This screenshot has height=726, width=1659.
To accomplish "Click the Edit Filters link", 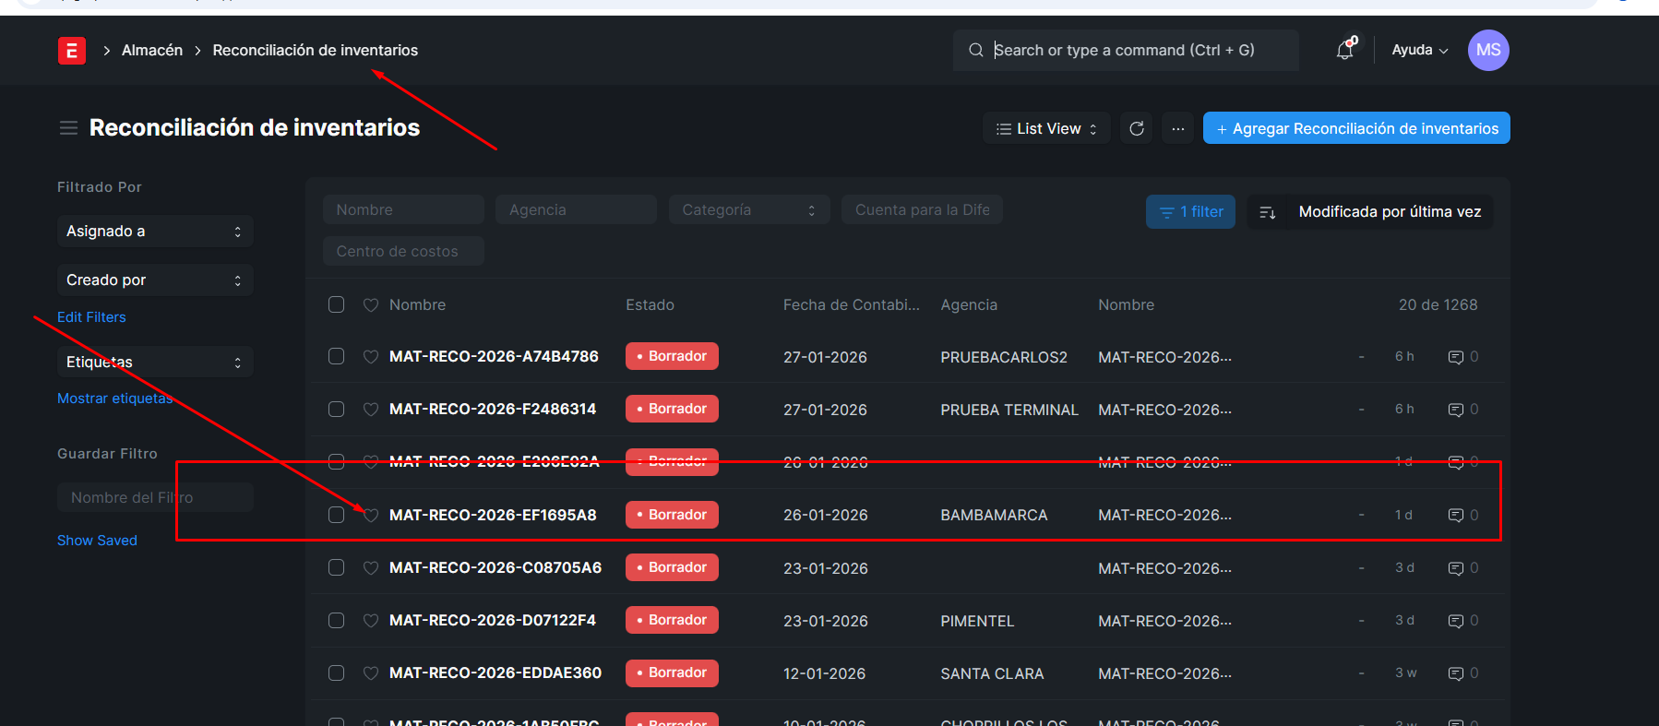I will click(x=91, y=317).
